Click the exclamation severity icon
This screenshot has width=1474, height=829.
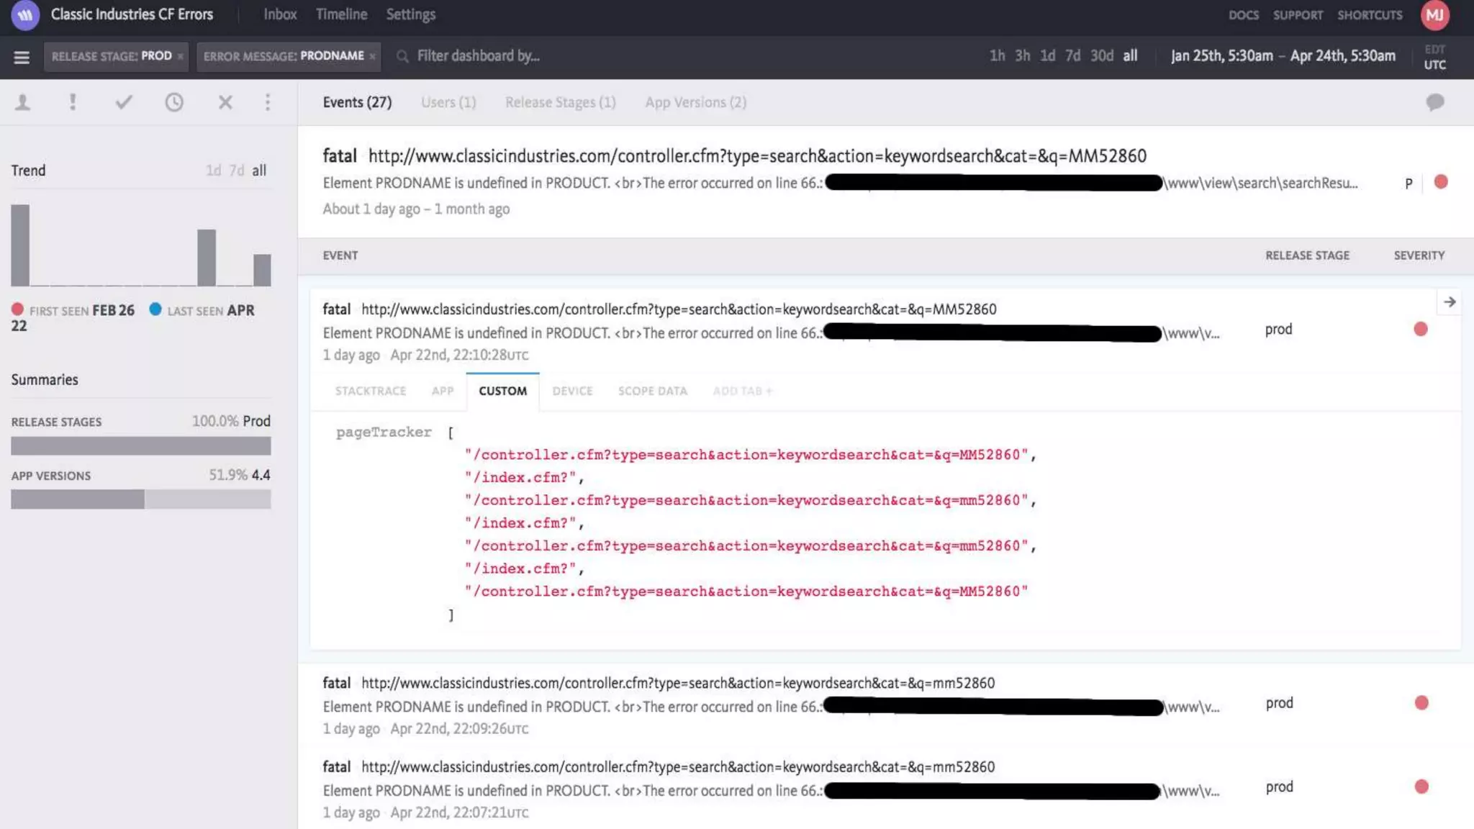tap(73, 102)
